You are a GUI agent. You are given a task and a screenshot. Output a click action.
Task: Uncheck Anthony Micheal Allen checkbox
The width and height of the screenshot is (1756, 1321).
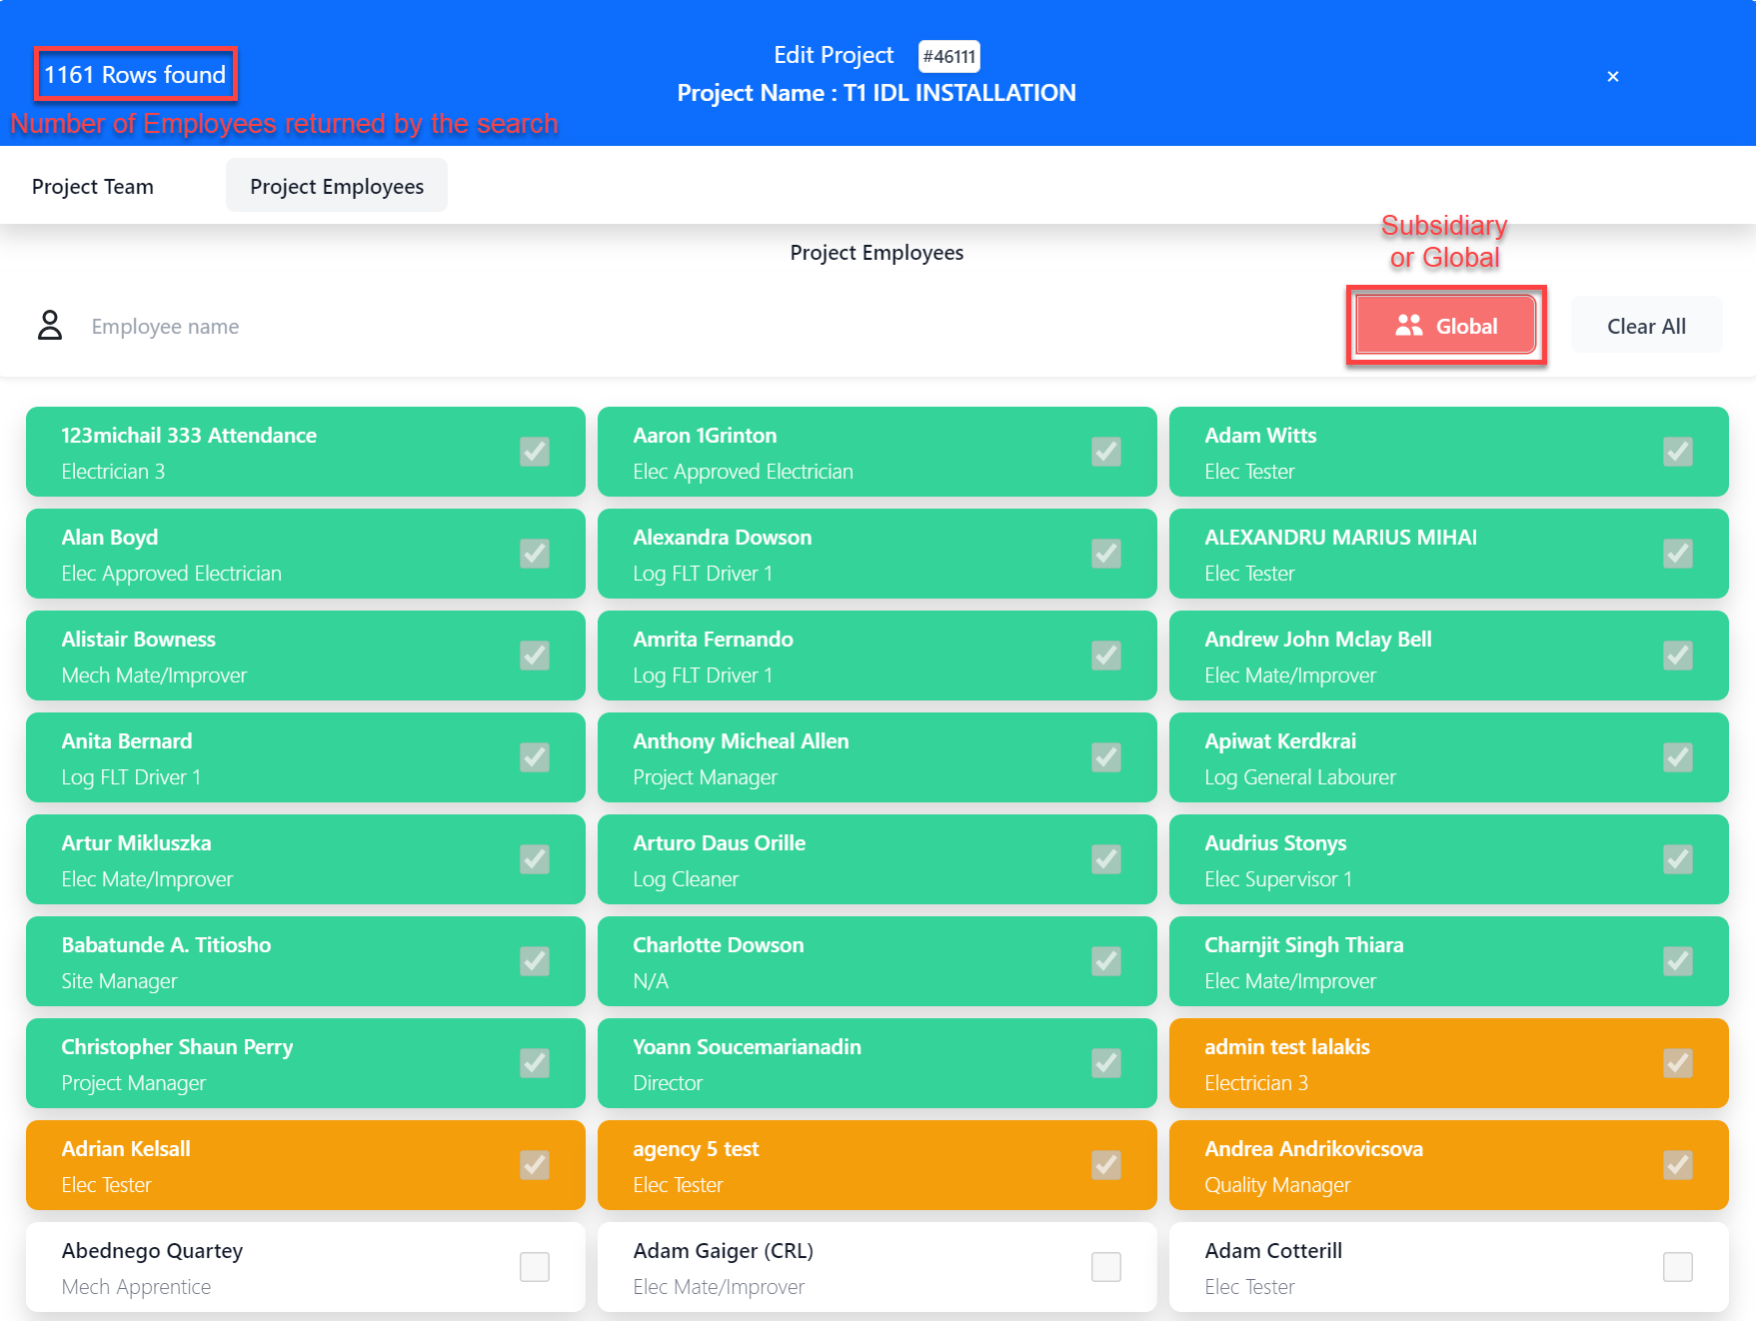(1106, 757)
